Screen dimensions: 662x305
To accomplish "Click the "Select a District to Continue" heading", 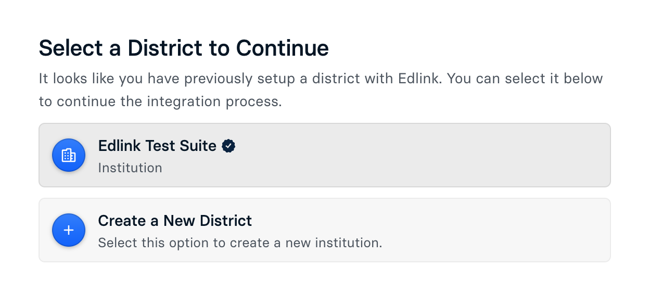I will [x=184, y=48].
